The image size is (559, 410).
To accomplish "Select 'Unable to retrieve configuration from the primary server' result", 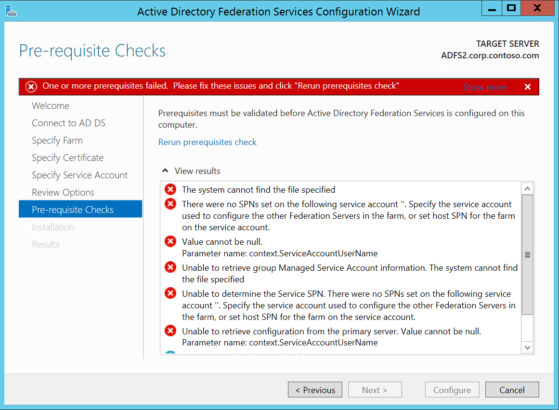I will (332, 337).
